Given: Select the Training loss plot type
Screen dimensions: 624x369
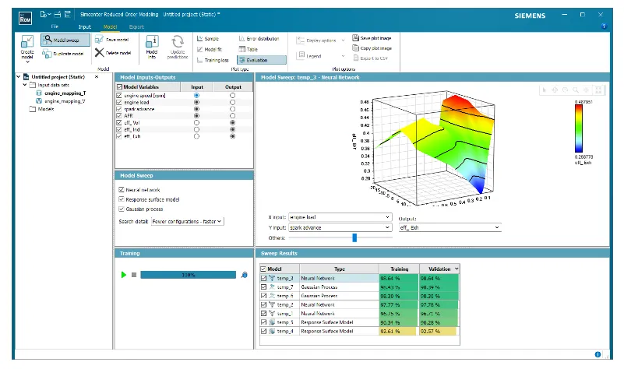Looking at the screenshot, I should pyautogui.click(x=213, y=60).
